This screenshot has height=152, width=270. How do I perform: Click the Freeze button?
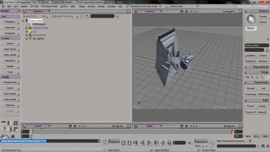250,106
